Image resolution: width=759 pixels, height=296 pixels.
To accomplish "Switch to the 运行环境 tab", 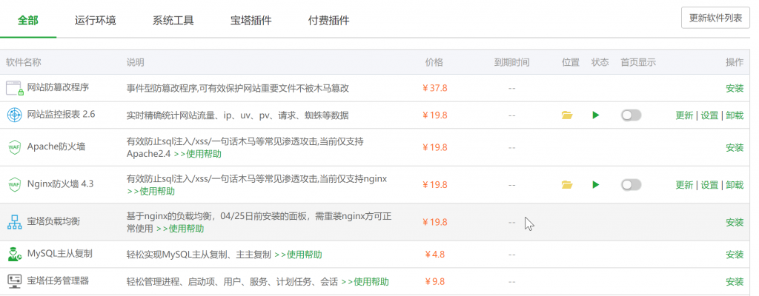I will point(96,21).
